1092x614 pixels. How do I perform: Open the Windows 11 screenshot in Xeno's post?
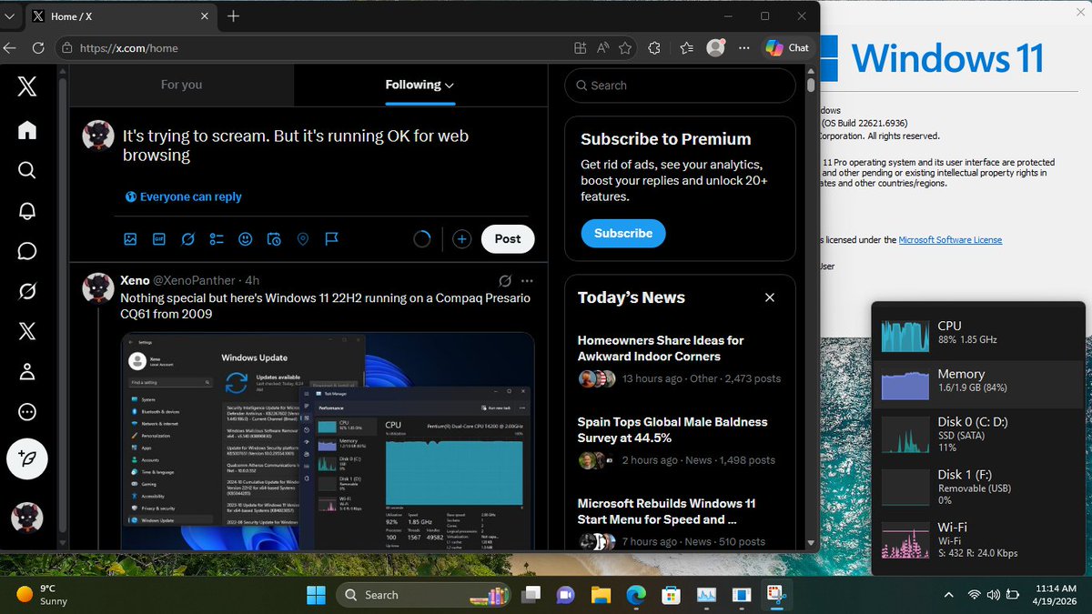(328, 441)
